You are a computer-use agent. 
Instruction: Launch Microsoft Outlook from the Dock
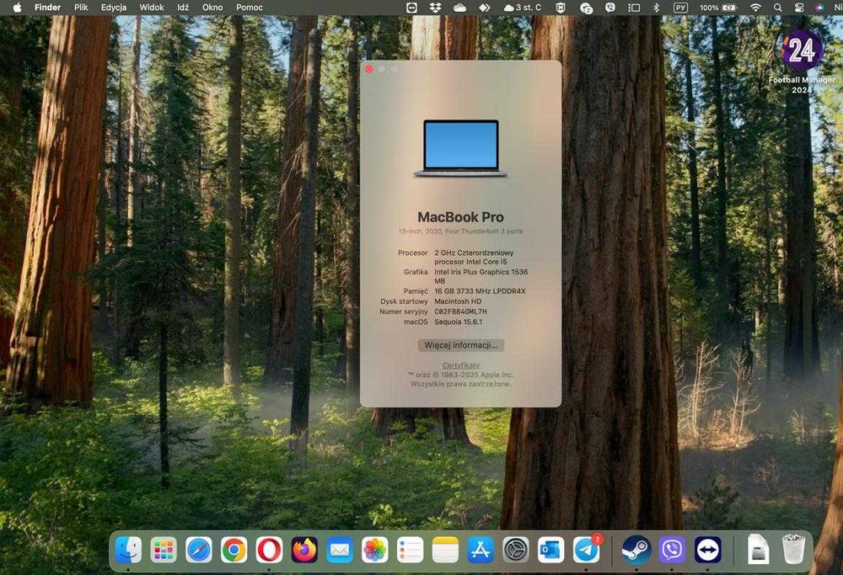click(551, 551)
